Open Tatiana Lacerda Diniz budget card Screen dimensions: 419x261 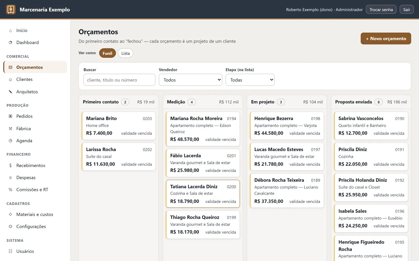[203, 194]
